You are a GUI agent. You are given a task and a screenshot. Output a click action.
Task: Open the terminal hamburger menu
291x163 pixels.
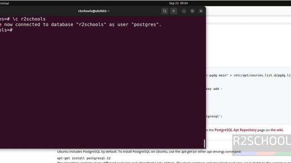[174, 11]
